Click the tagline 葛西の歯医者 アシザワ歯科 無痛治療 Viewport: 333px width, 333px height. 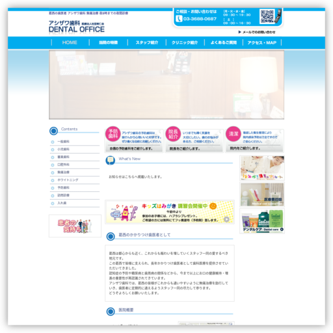click(88, 13)
